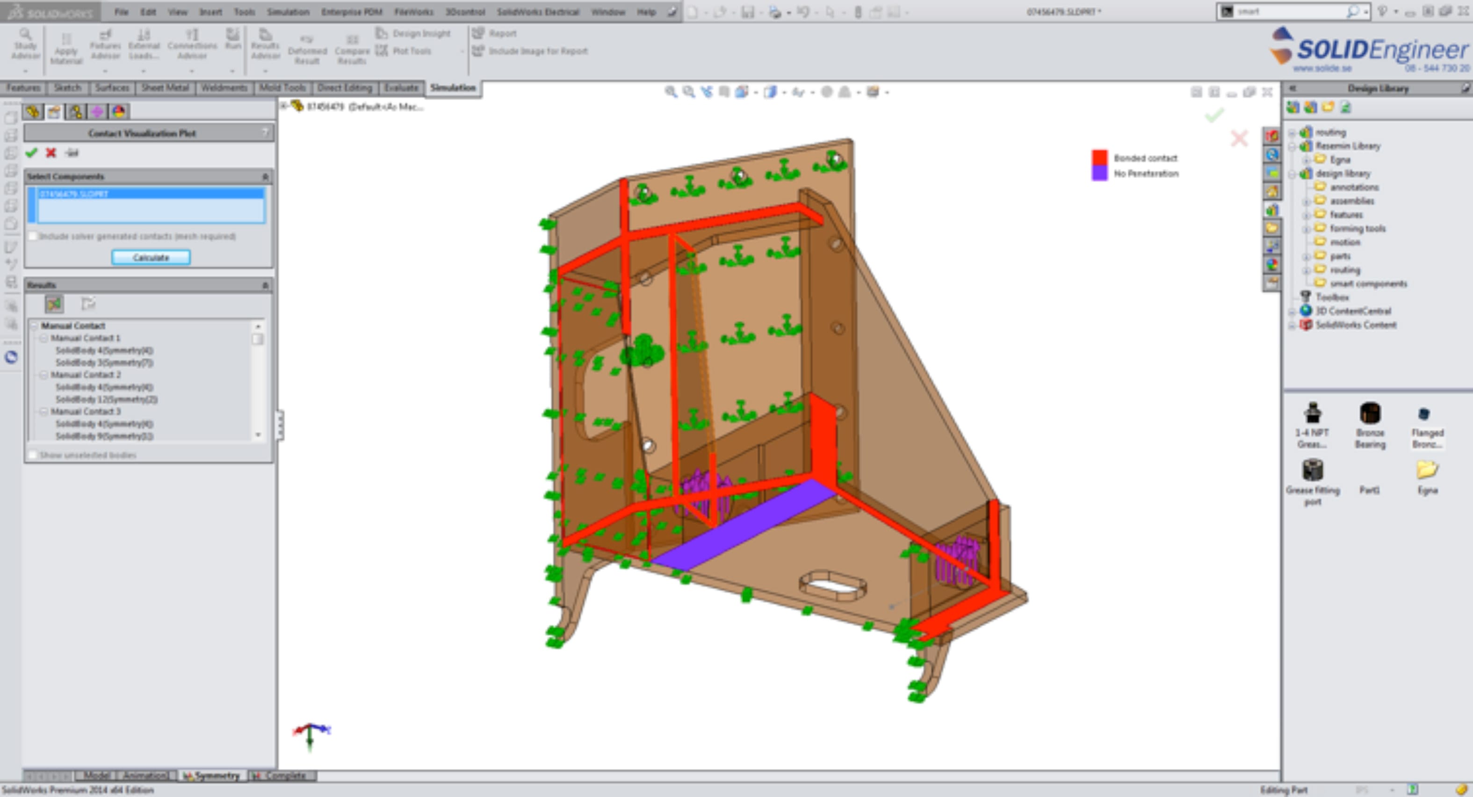The image size is (1473, 797).
Task: Switch to the Sheet Metal tab
Action: pyautogui.click(x=165, y=87)
